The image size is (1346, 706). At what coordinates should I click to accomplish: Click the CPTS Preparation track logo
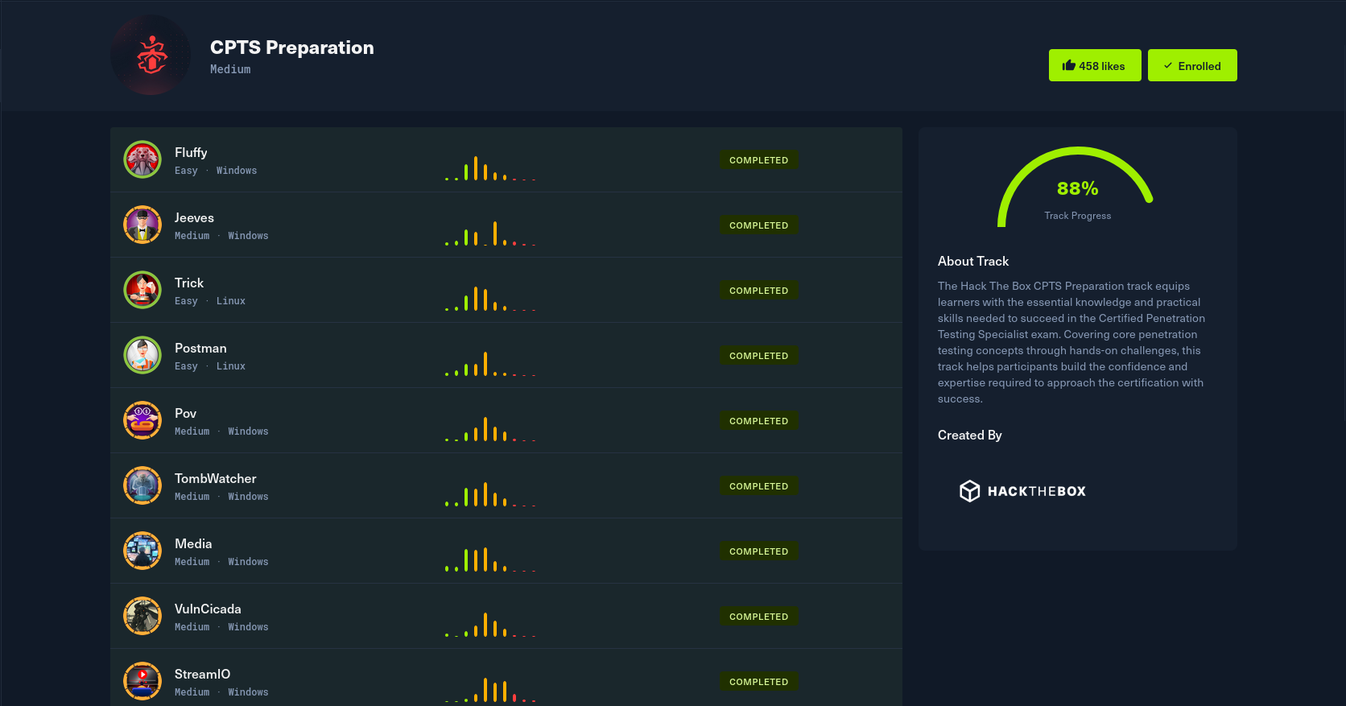[151, 55]
